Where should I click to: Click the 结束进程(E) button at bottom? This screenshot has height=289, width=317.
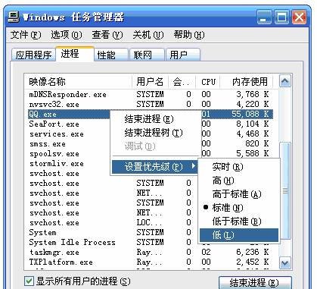[255, 283]
